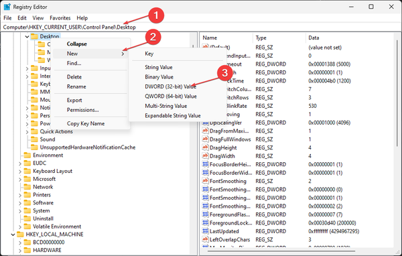Open the Favorites menu

tap(60, 18)
